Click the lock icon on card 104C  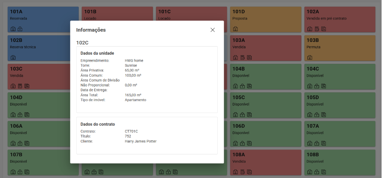317,86
